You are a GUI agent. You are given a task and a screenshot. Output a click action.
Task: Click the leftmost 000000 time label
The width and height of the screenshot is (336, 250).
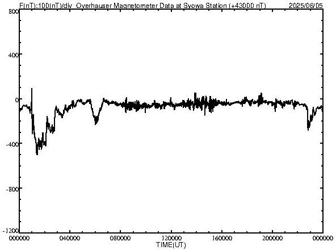19,238
